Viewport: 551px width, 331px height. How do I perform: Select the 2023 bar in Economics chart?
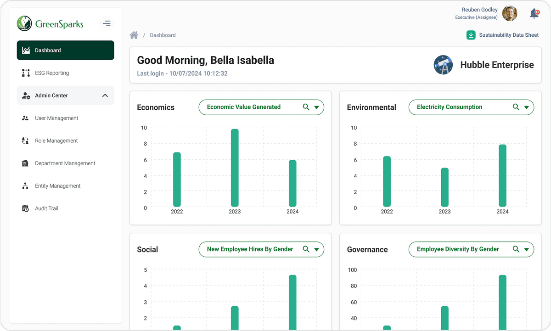coord(235,168)
